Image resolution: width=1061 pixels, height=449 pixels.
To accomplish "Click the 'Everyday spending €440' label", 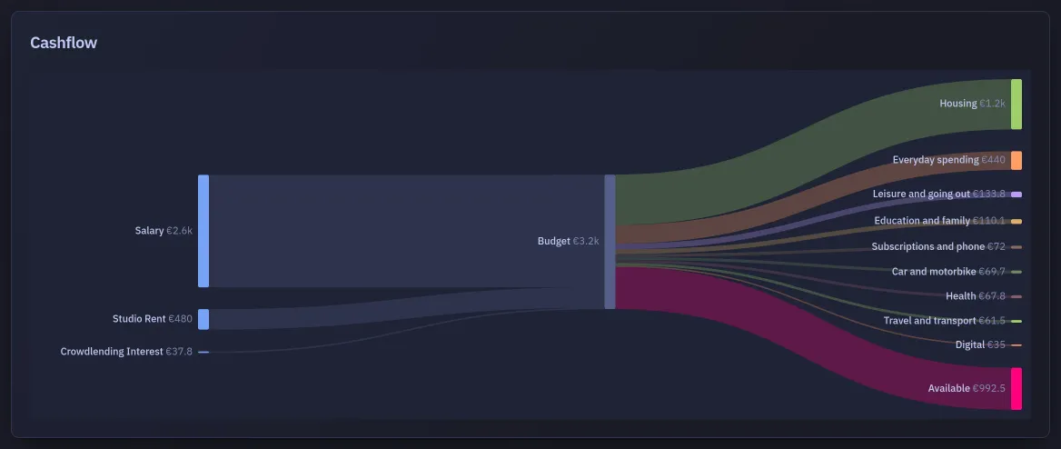I will [x=948, y=161].
